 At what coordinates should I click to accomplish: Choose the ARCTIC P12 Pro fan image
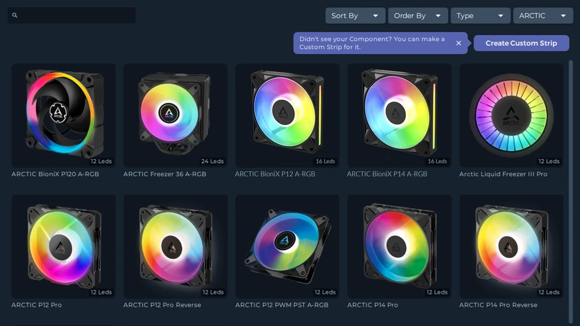pos(64,246)
